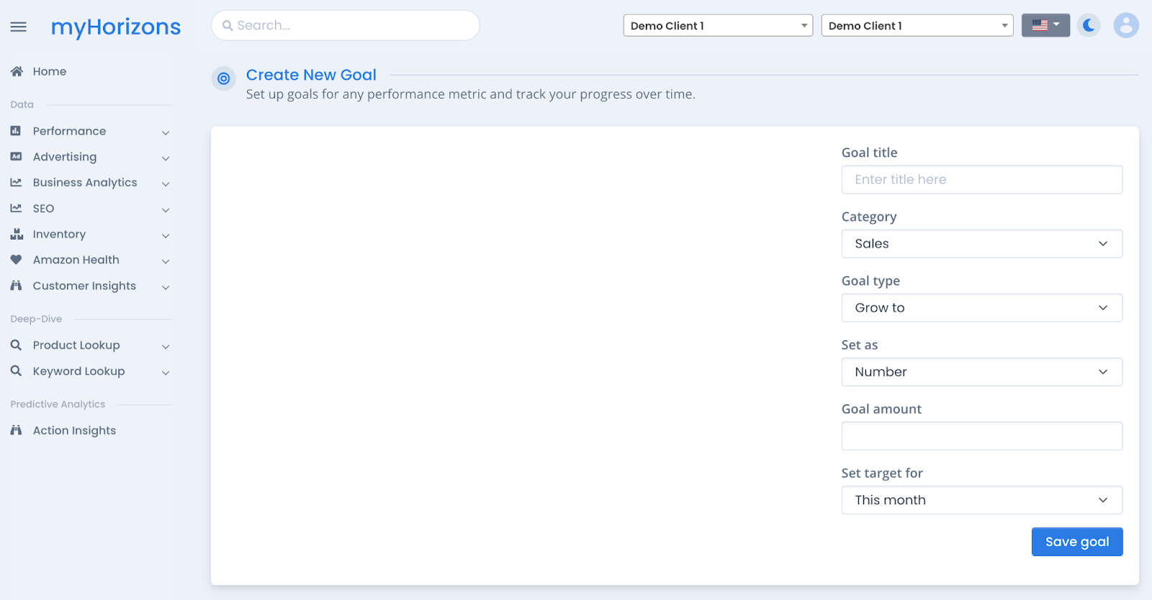Click the Performance chart icon
This screenshot has width=1152, height=600.
coord(16,131)
